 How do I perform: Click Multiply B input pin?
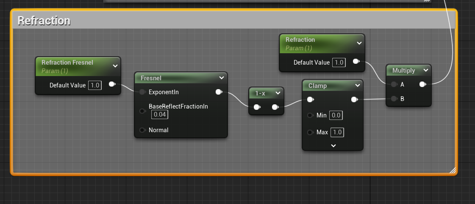(x=394, y=99)
